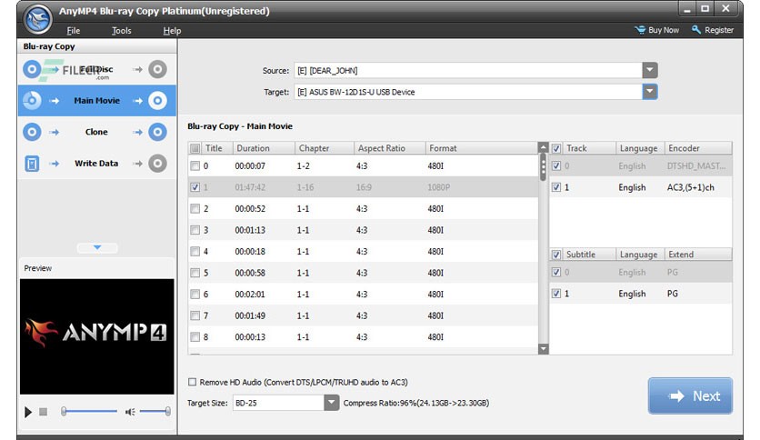This screenshot has width=760, height=440.
Task: Click the Buy Now shopping cart icon
Action: pos(640,30)
